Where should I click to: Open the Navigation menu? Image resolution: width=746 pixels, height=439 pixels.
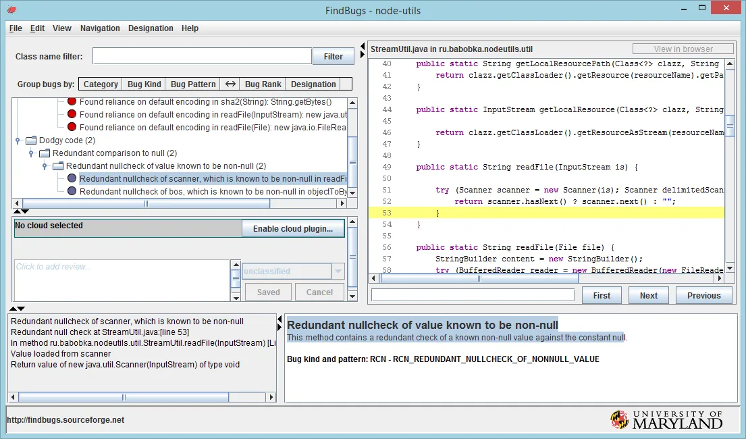point(100,28)
